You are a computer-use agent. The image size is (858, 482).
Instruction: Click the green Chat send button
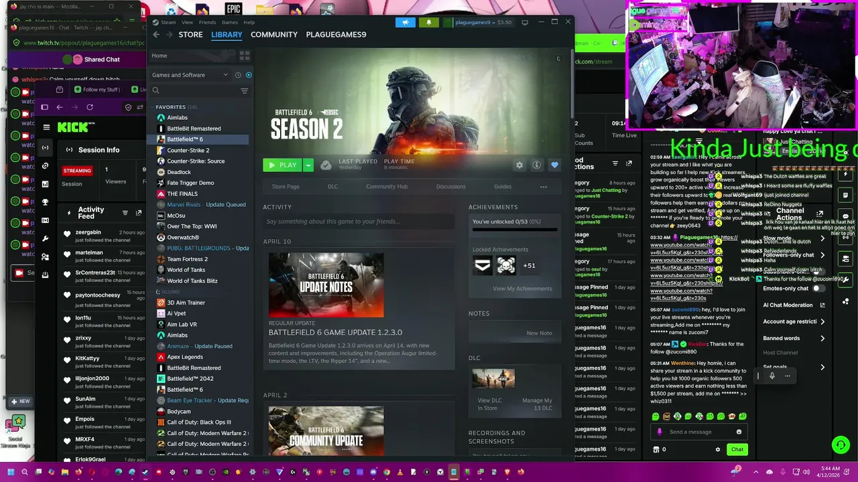737,449
